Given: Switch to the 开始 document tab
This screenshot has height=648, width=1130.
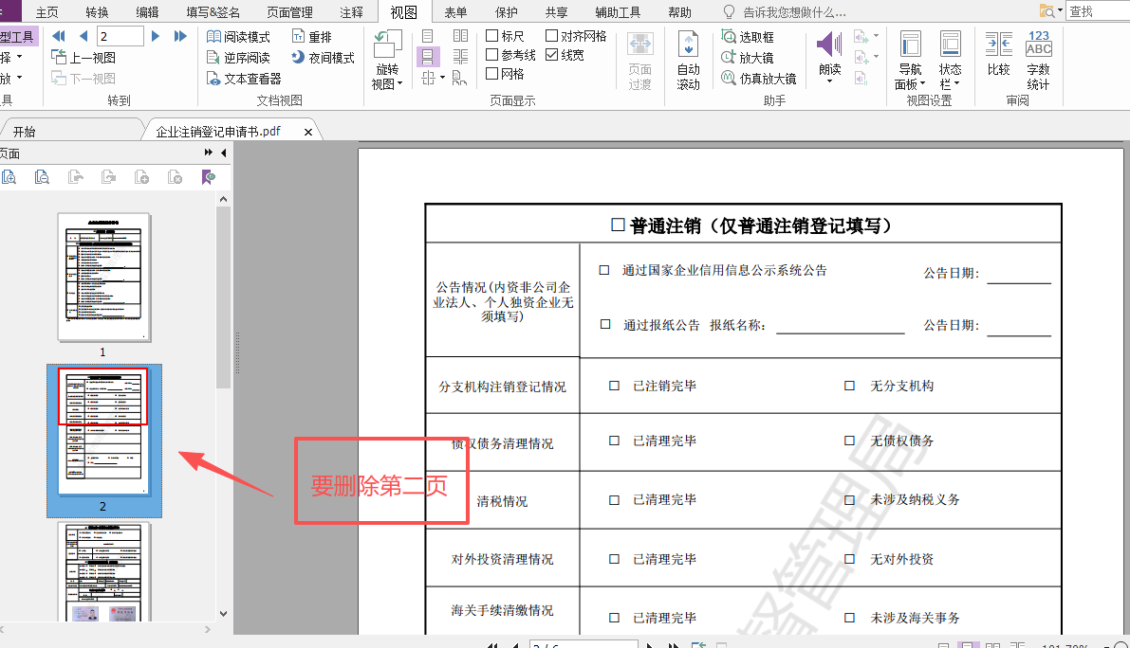Looking at the screenshot, I should [x=25, y=132].
